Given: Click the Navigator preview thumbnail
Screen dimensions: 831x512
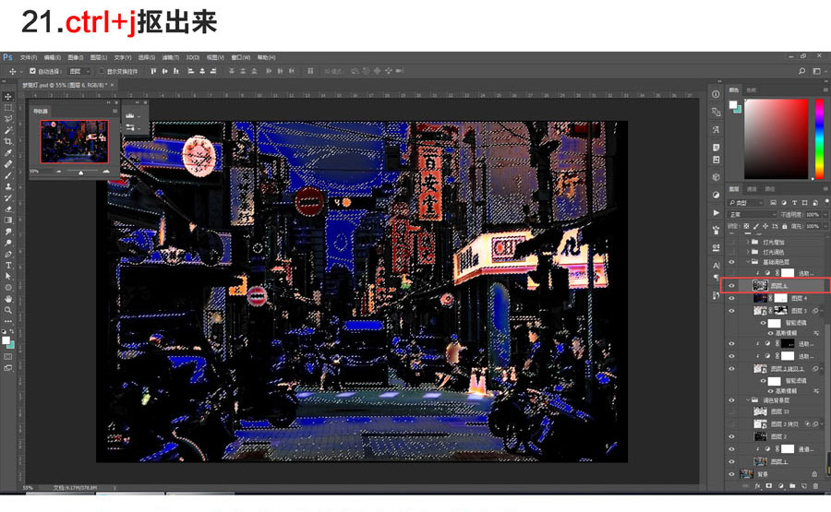Looking at the screenshot, I should click(74, 141).
